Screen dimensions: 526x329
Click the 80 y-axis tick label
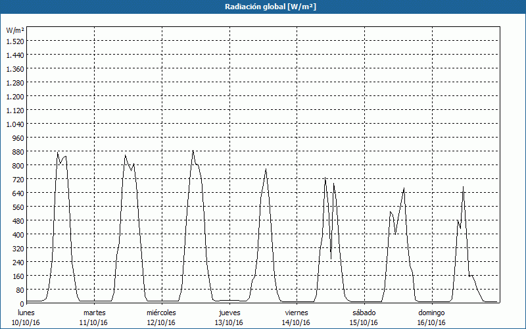(19, 290)
